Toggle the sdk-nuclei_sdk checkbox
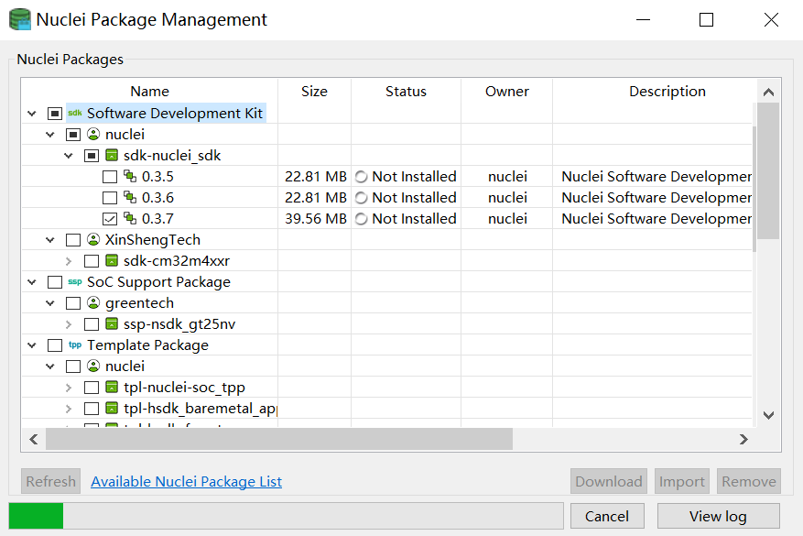 click(92, 155)
